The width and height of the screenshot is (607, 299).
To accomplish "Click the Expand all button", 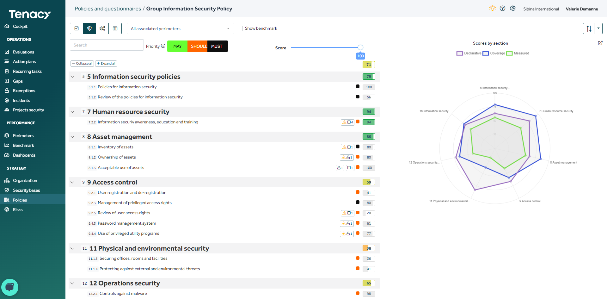I will (x=106, y=63).
